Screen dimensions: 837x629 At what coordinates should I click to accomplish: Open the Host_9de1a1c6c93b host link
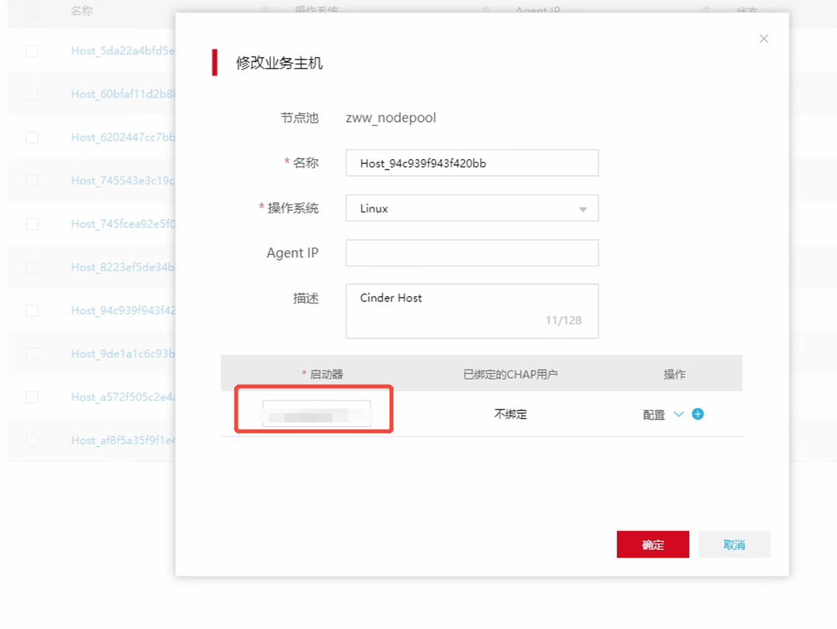coord(123,354)
